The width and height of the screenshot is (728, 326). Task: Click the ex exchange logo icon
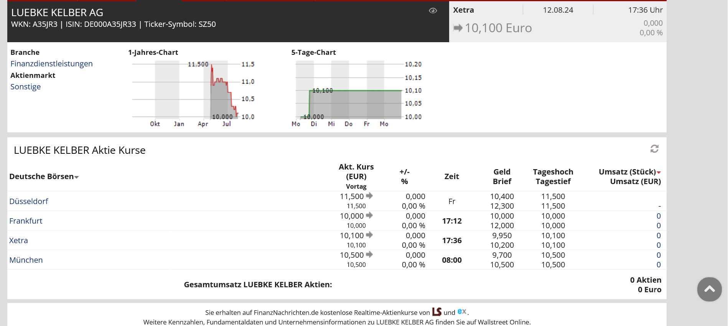462,311
